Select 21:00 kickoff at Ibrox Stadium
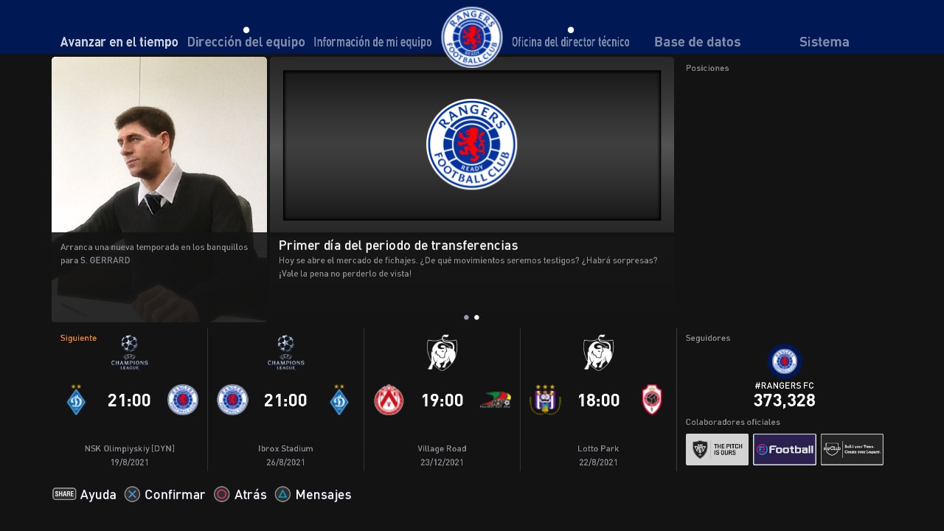 point(285,400)
